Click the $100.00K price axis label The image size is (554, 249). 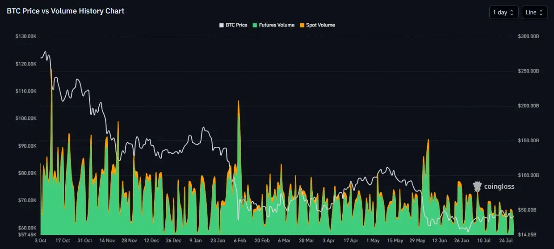coord(26,118)
